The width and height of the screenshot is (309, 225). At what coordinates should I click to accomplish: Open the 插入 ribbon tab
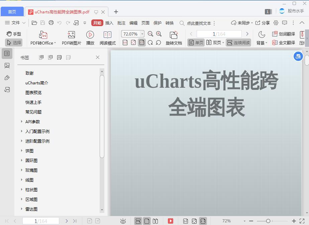click(109, 23)
